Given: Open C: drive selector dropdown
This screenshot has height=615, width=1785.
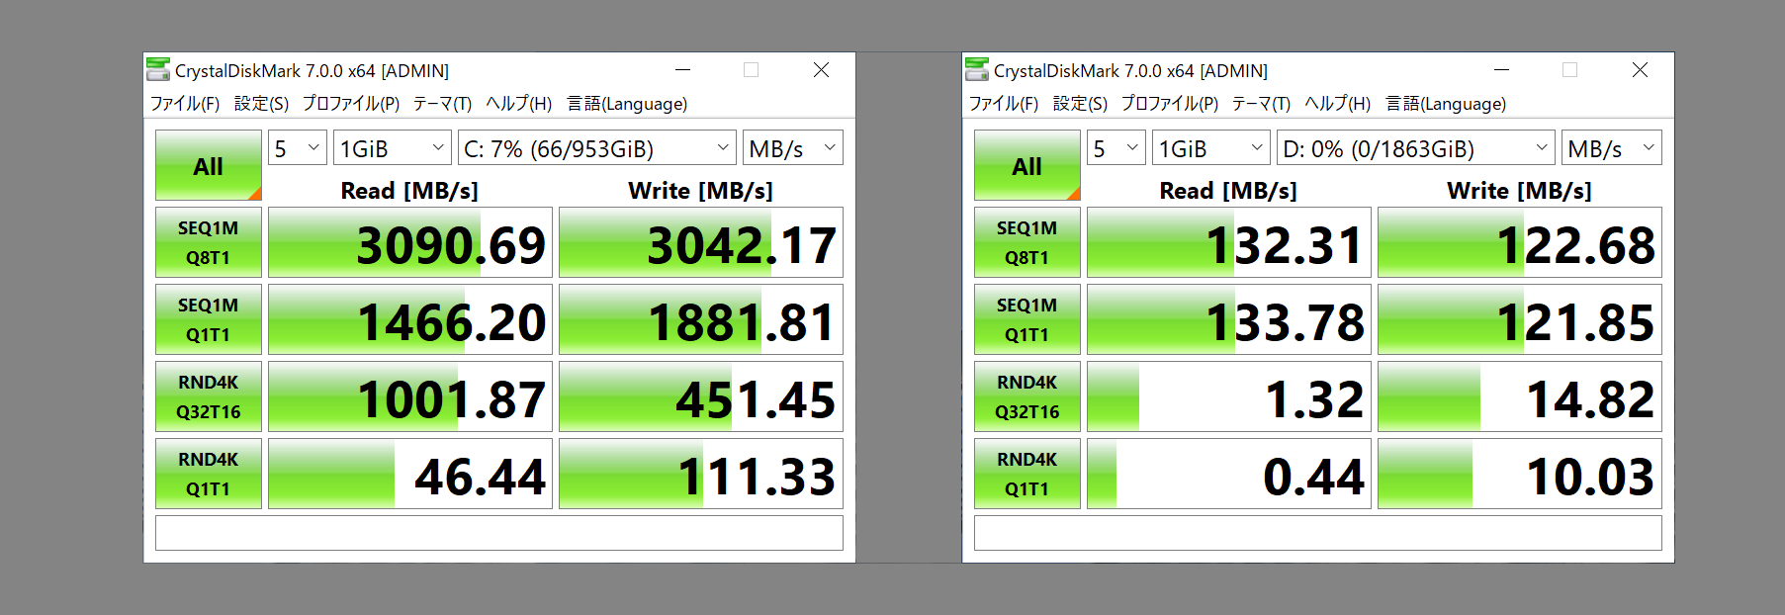Looking at the screenshot, I should pos(597,148).
